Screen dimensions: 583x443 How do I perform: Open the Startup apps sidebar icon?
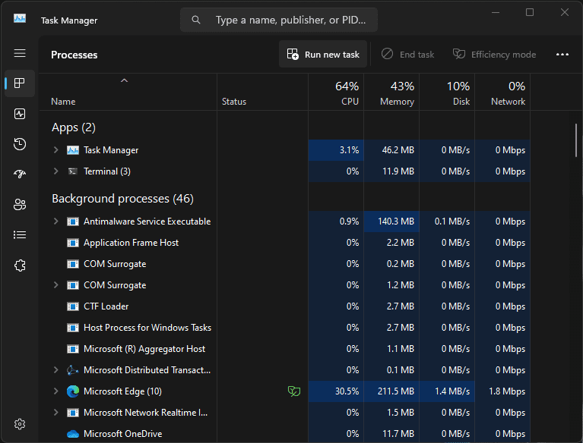(20, 174)
